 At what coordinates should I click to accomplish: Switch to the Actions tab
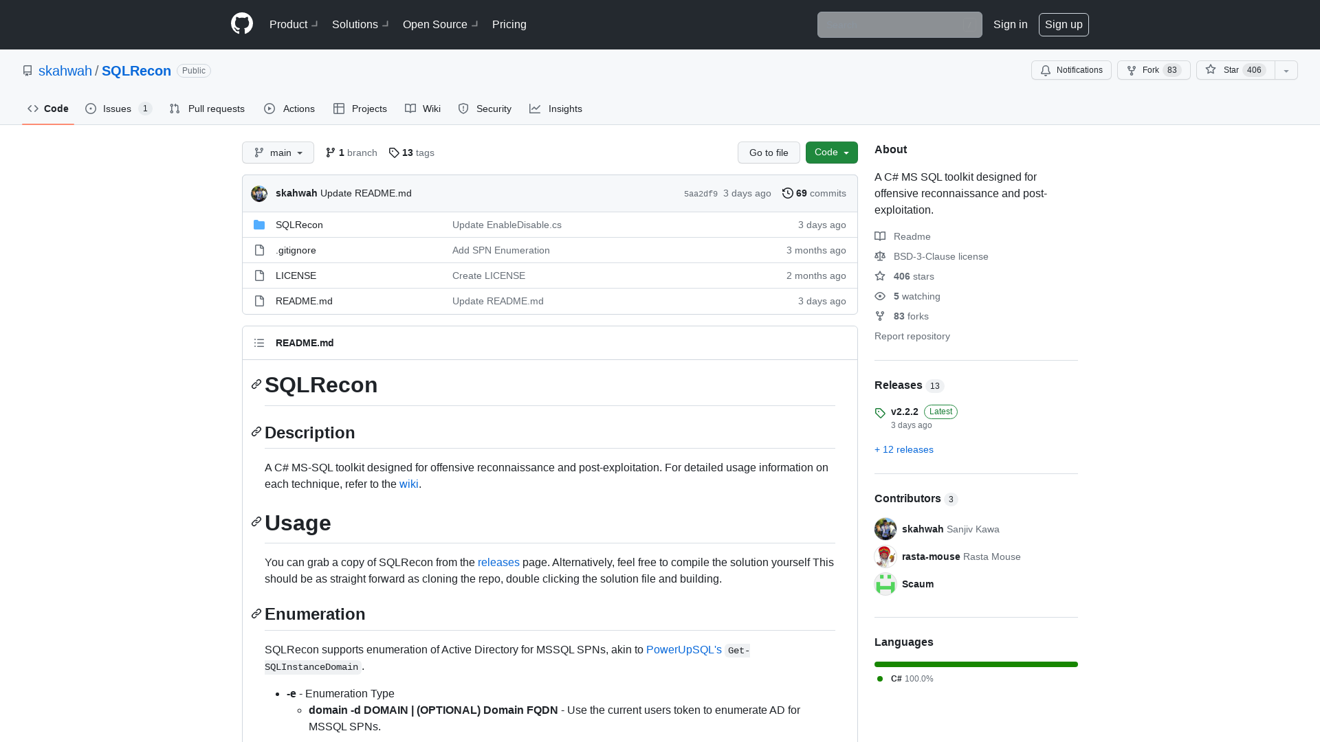289,109
